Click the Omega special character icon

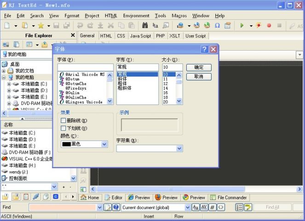pyautogui.click(x=217, y=26)
